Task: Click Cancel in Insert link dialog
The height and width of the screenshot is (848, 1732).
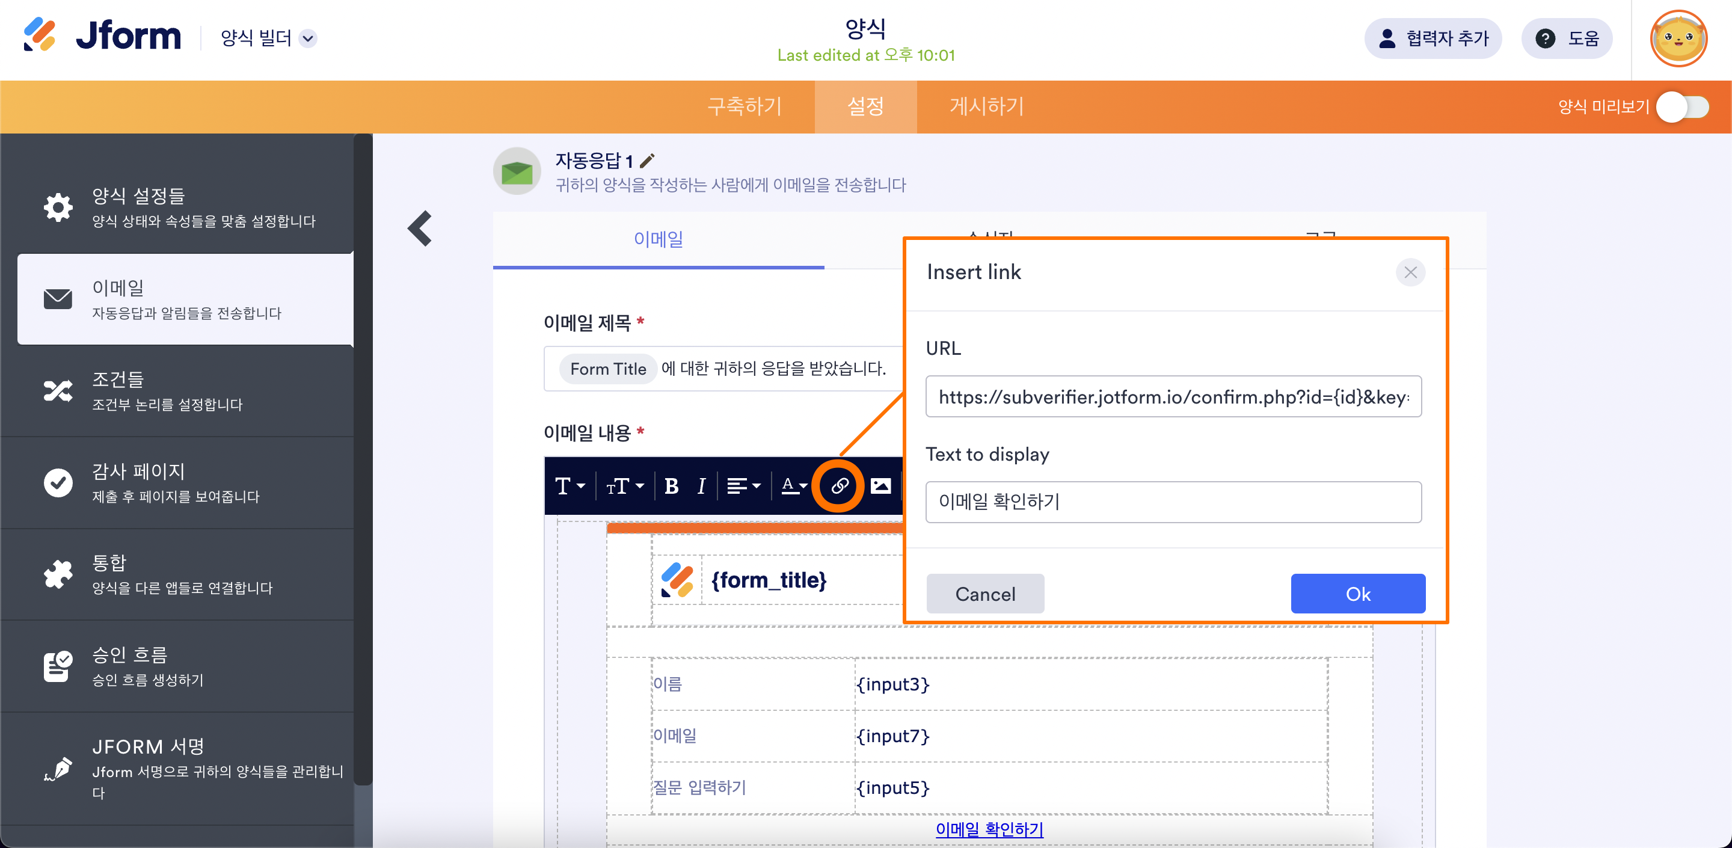Action: pyautogui.click(x=984, y=593)
